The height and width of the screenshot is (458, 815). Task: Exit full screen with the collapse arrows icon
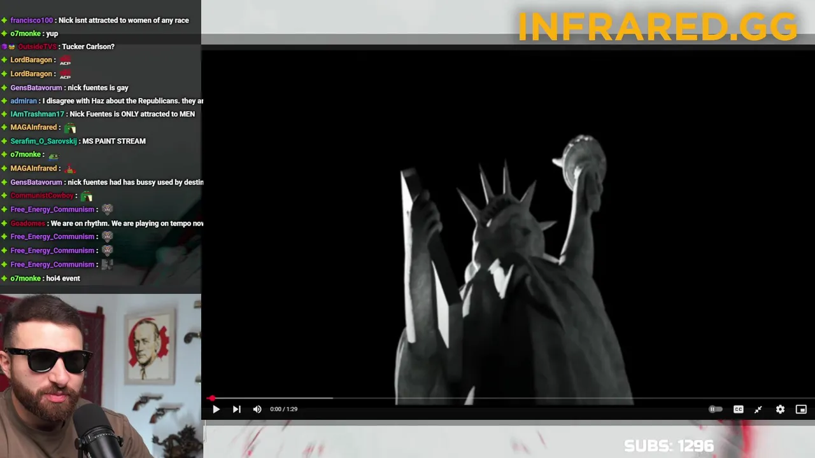[758, 409]
